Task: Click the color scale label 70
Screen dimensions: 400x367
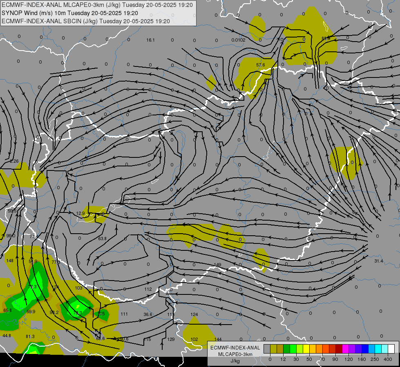Action: coord(322,359)
